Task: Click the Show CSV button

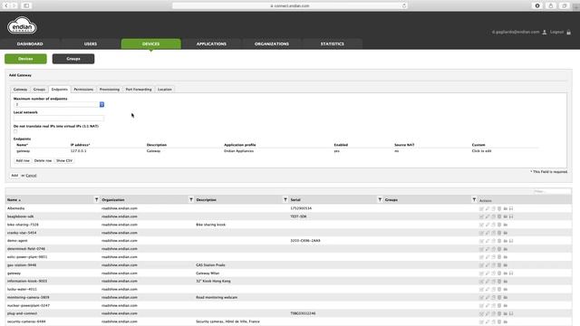Action: [64, 161]
